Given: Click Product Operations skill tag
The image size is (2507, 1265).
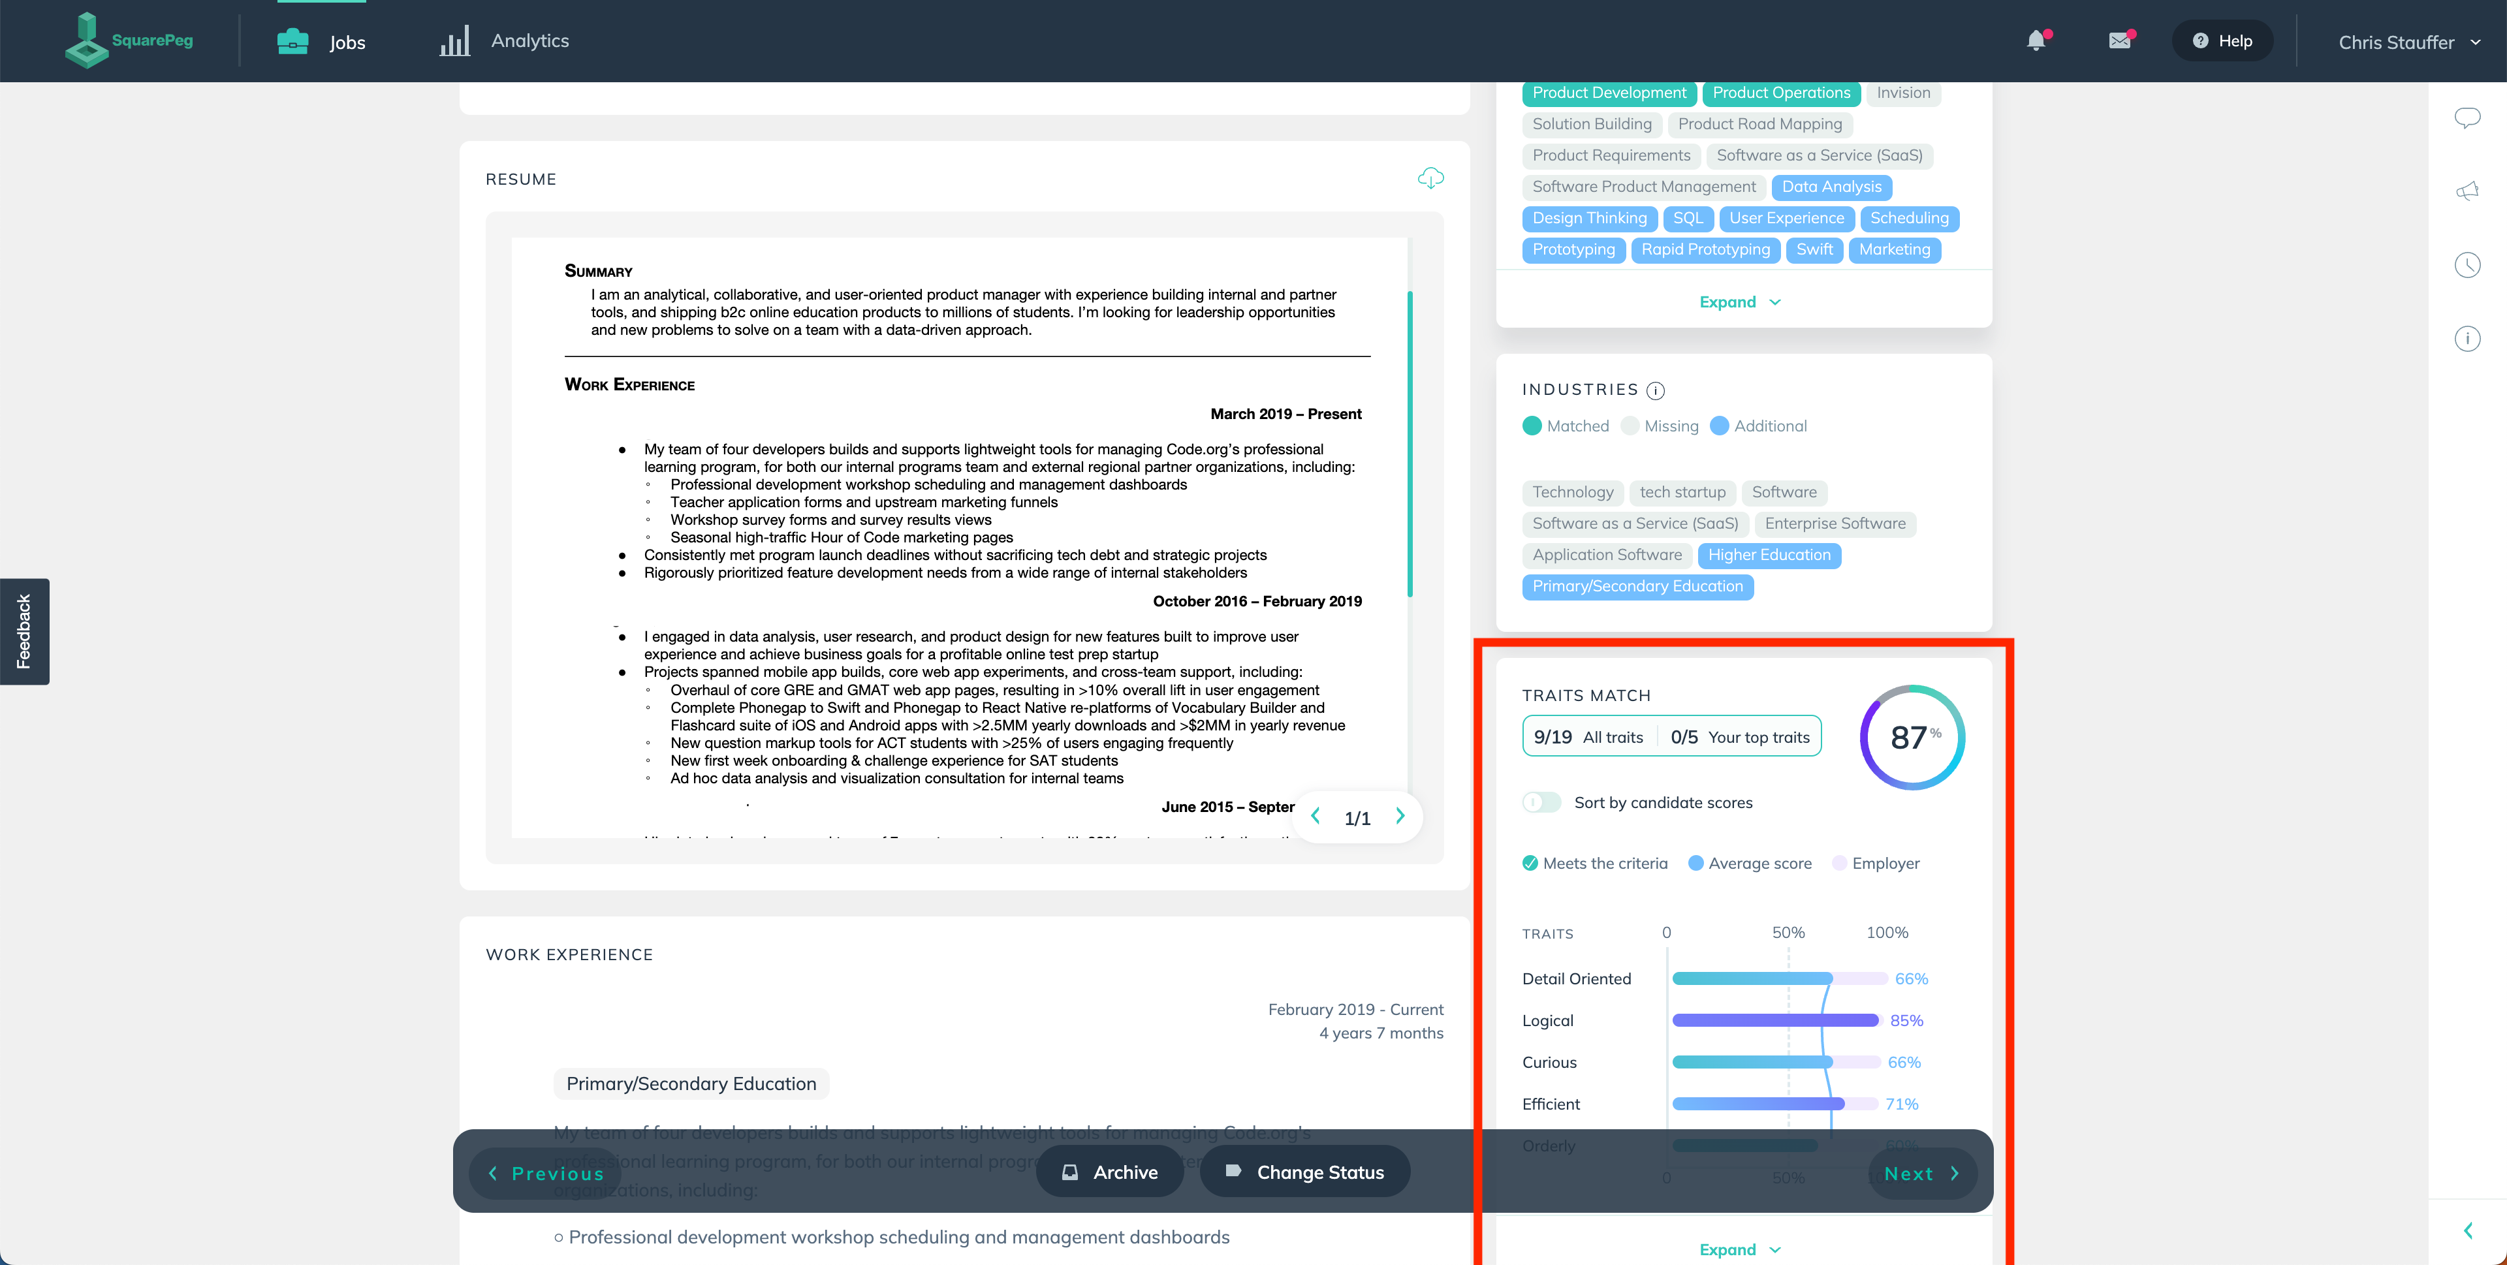Looking at the screenshot, I should [x=1781, y=93].
